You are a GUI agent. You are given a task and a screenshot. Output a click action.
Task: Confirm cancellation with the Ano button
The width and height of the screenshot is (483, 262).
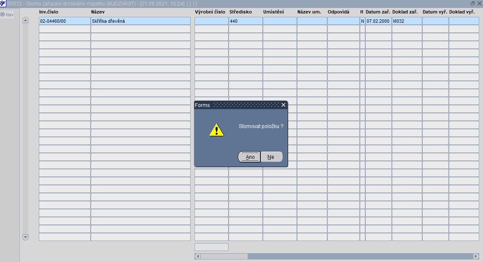pos(249,157)
